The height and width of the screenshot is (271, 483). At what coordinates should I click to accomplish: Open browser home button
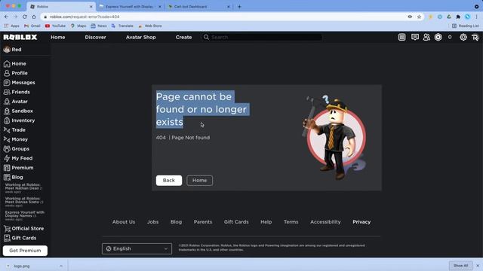34,17
